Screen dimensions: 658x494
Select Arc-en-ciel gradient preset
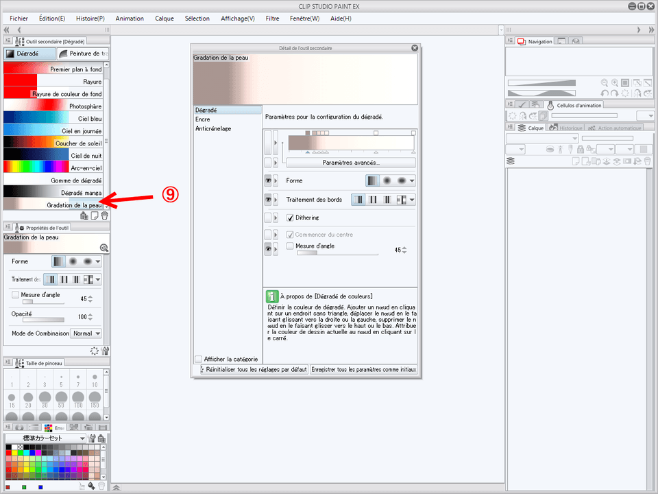(53, 168)
